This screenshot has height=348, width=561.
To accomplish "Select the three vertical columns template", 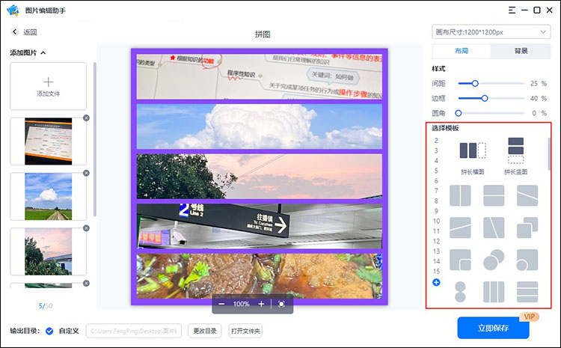I will (494, 292).
